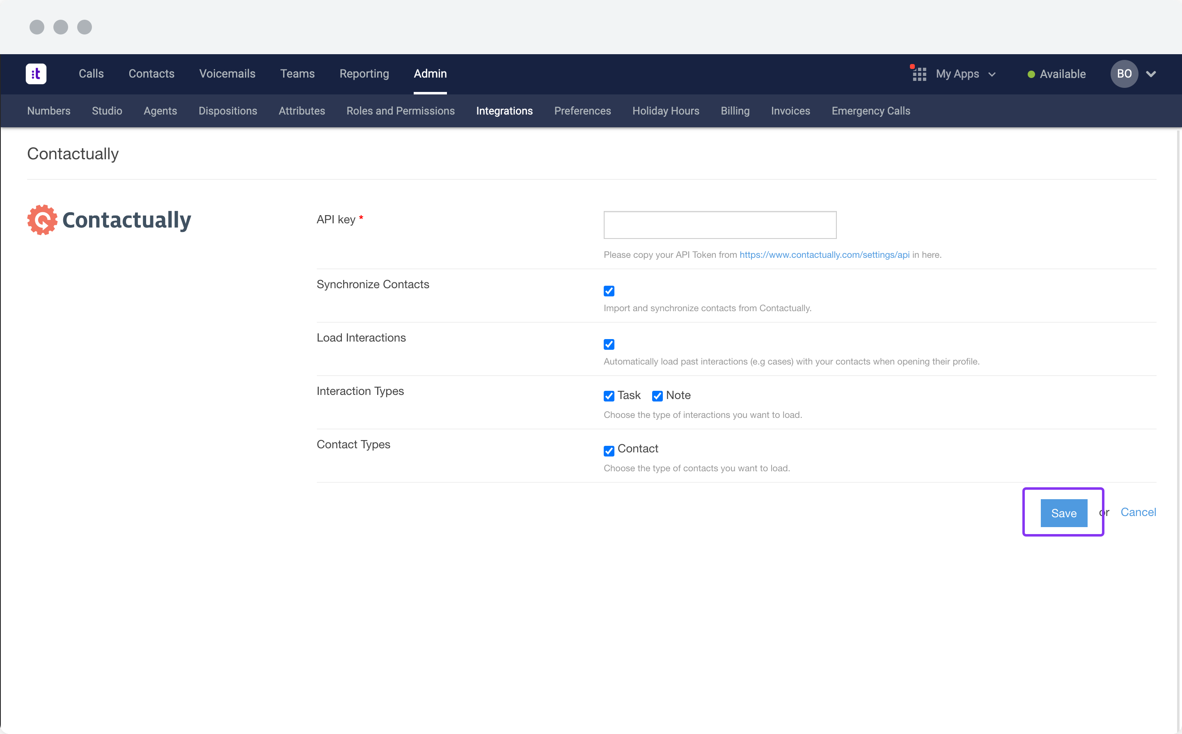Toggle the Task interaction type checkbox
This screenshot has width=1182, height=734.
[609, 396]
